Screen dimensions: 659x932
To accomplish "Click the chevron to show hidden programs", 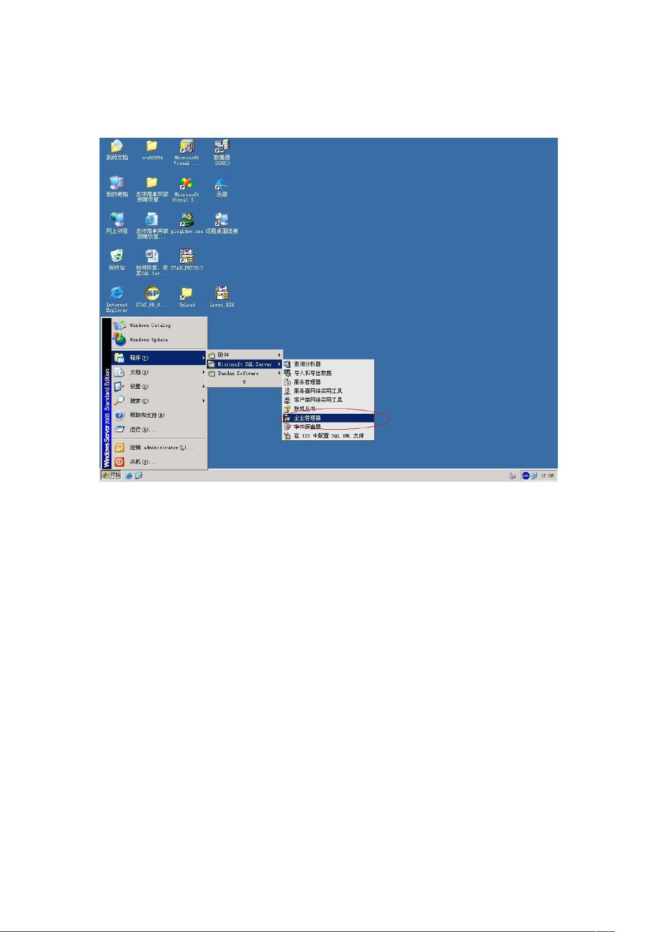I will click(244, 382).
